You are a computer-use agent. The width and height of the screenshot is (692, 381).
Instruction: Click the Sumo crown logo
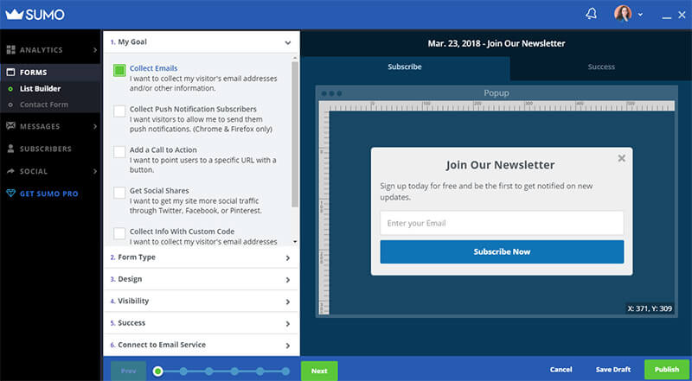[x=35, y=15]
